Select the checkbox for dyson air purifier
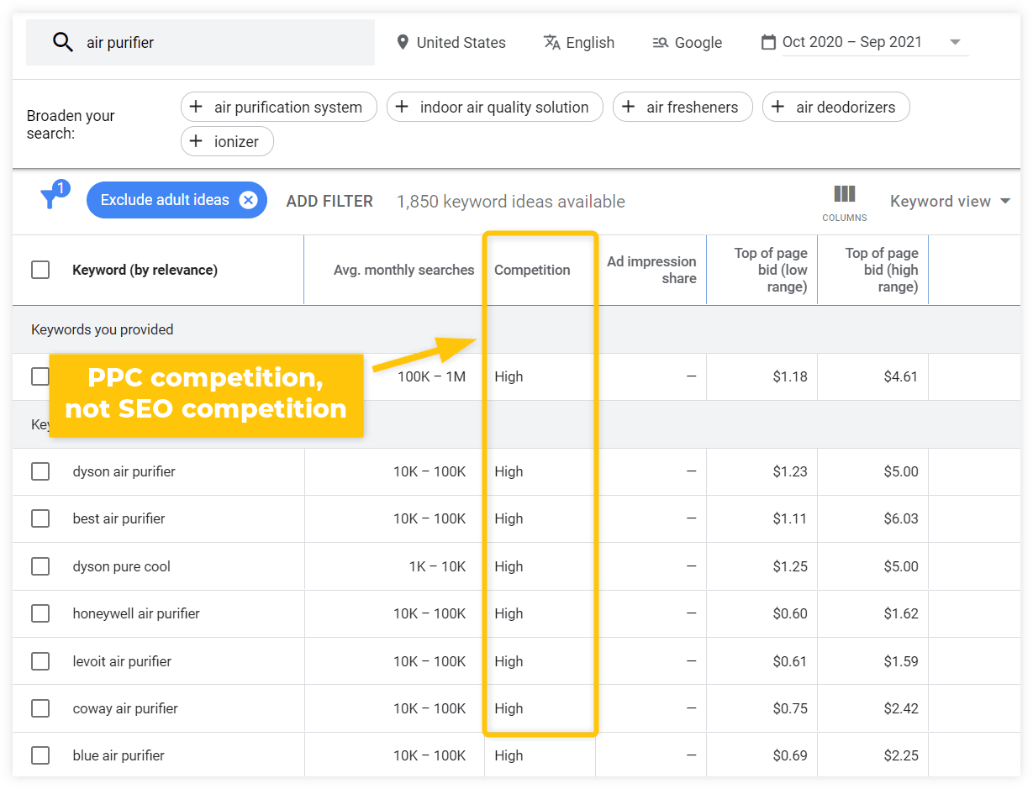1033x789 pixels. coord(40,471)
